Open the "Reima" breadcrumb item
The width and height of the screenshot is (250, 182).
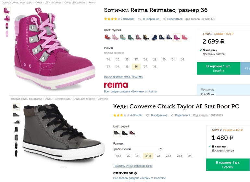click(92, 2)
